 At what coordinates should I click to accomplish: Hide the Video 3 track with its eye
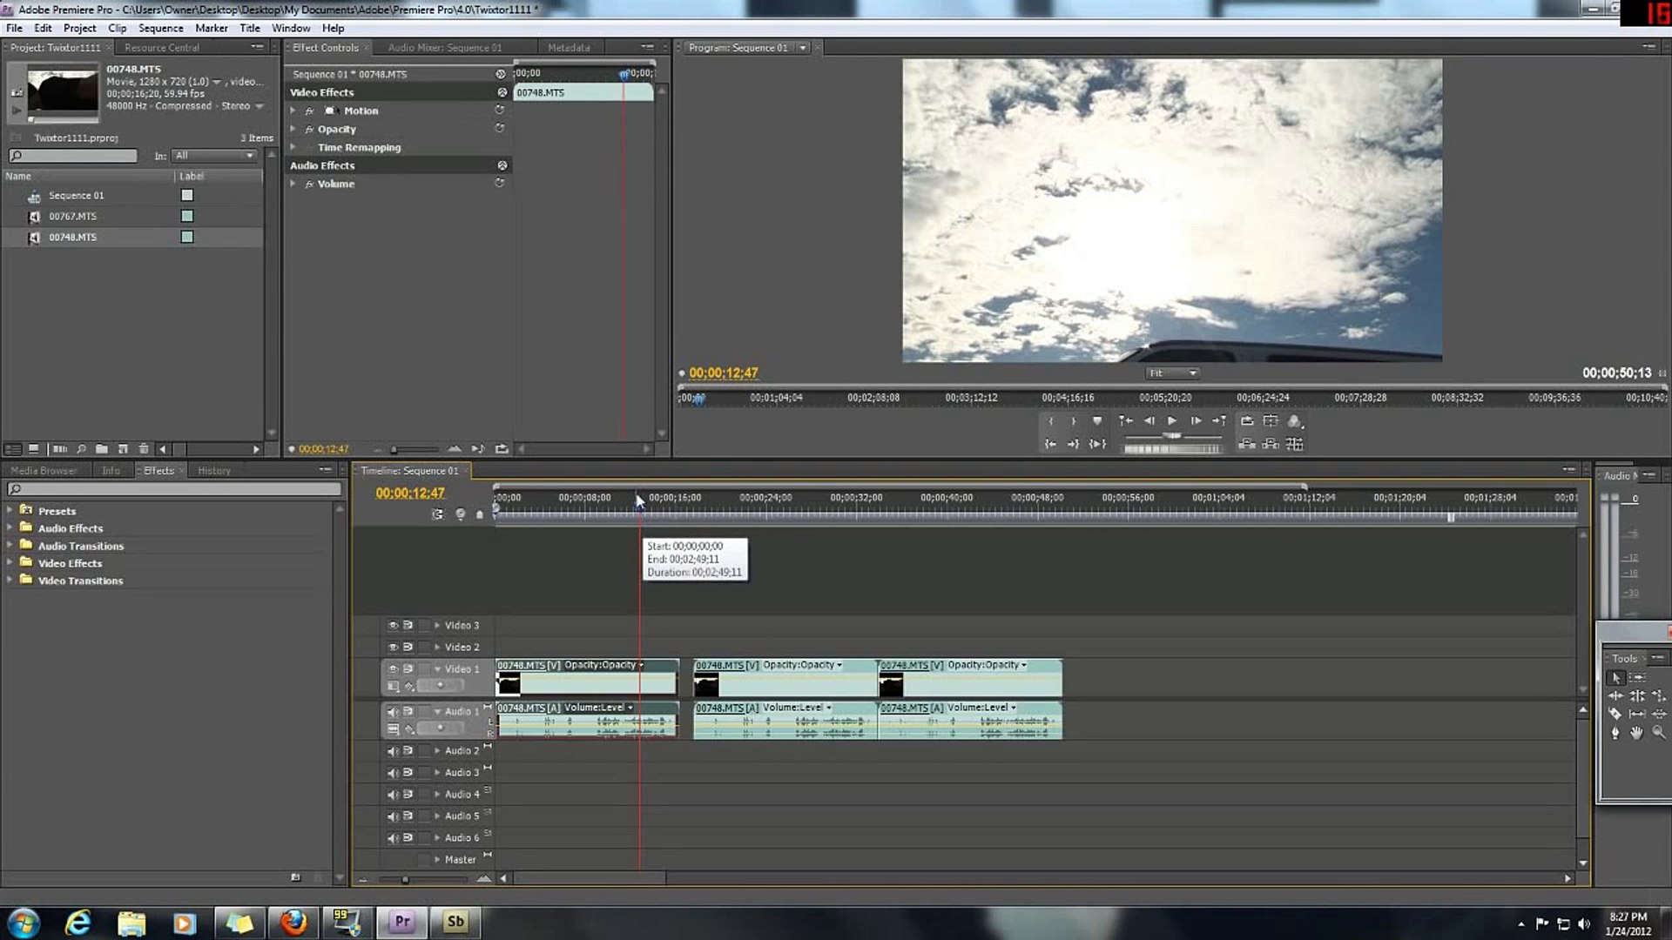coord(393,625)
